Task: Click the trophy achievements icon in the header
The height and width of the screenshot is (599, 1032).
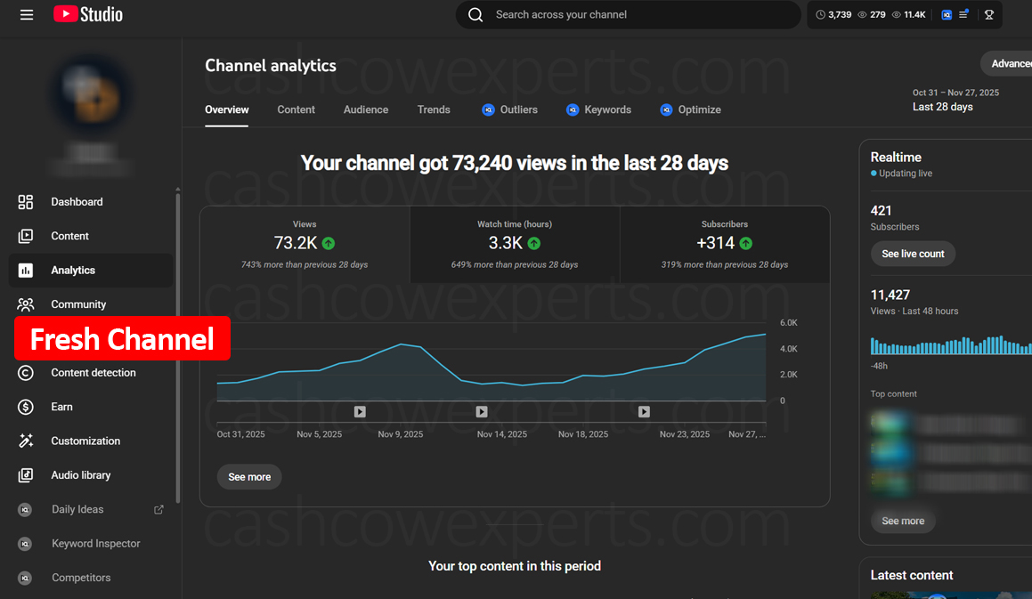Action: pyautogui.click(x=988, y=14)
